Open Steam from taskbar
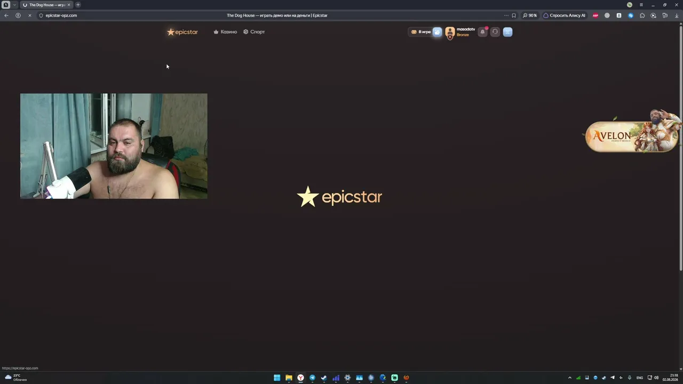 324,378
